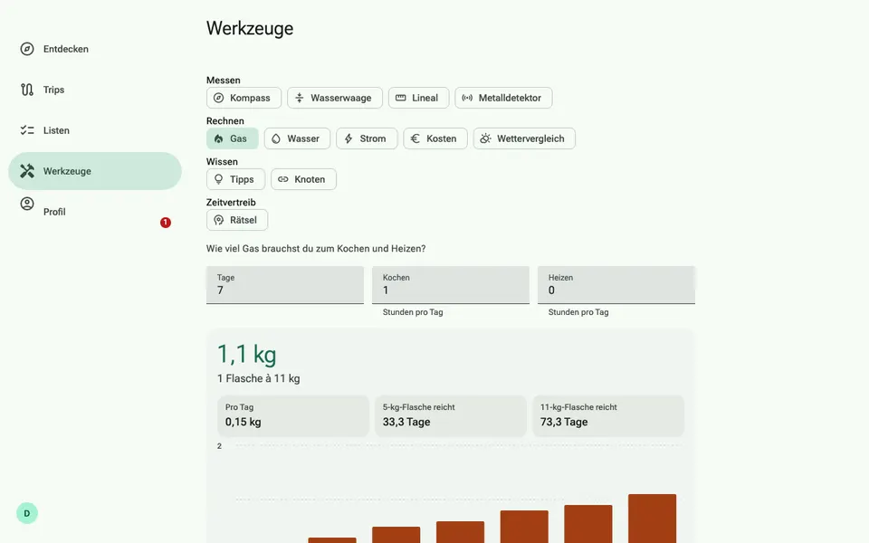
Task: Click the Rechnen section label
Action: [225, 120]
